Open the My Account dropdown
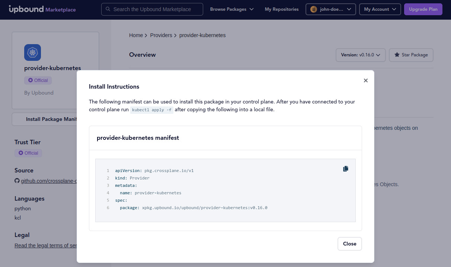Screen dimensions: 451x267 point(380,9)
